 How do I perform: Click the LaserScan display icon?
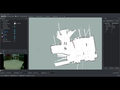click(x=2, y=38)
